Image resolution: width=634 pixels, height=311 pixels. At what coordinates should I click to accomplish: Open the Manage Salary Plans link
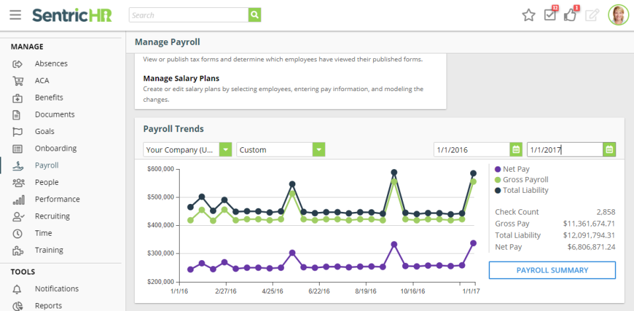(181, 78)
